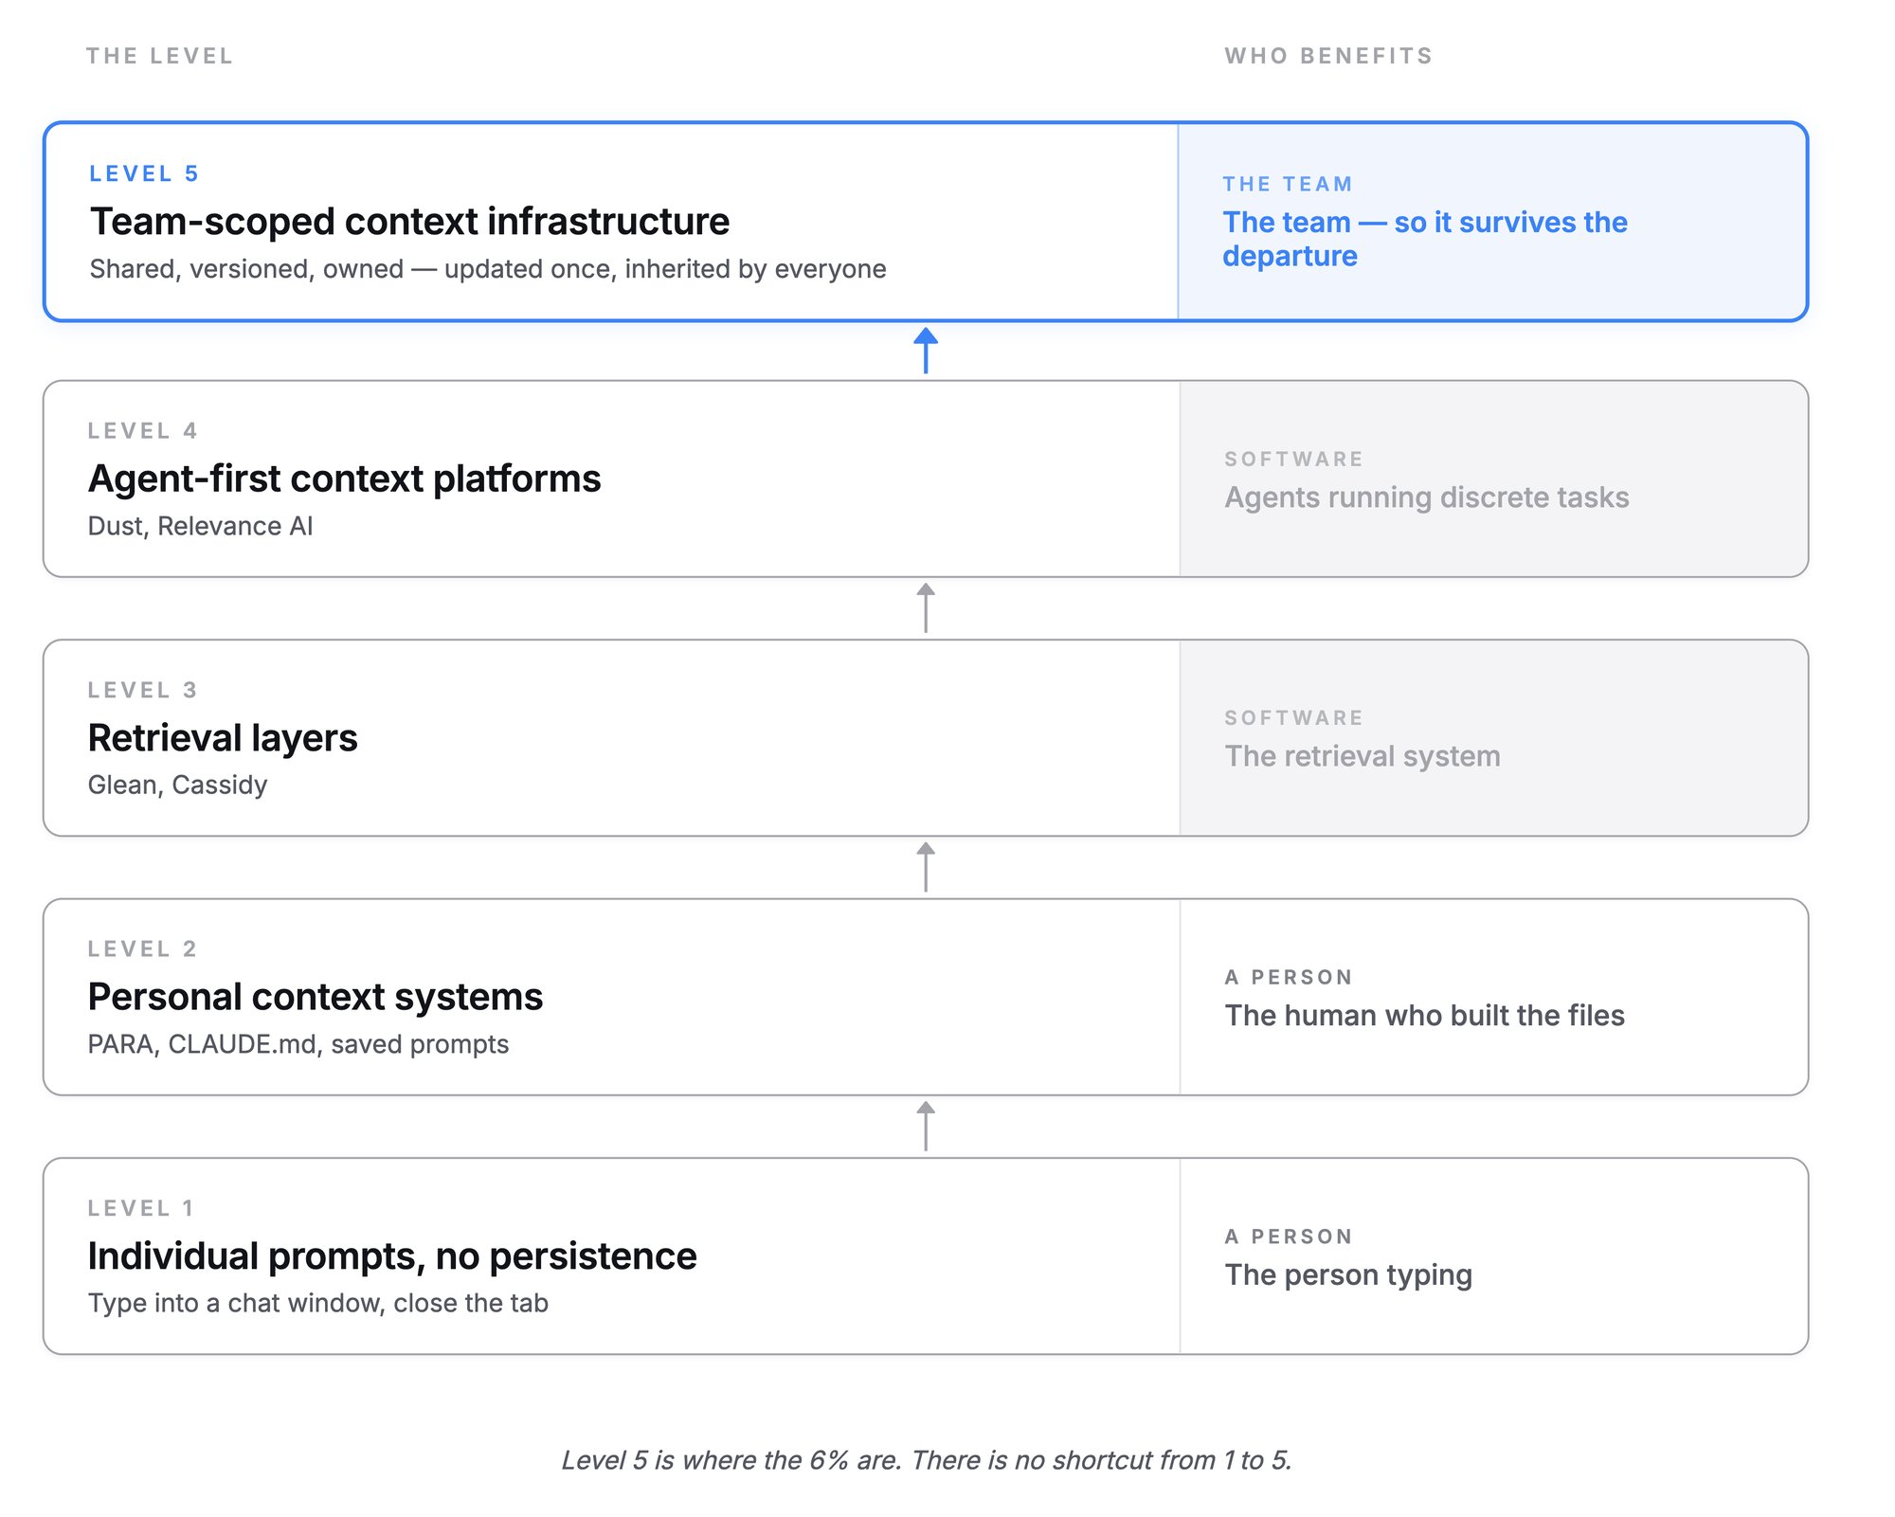Click the gray arrow between Level 3 and Level 4
1895x1517 pixels.
tap(926, 607)
